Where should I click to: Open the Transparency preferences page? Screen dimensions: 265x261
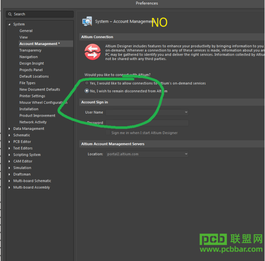coord(30,50)
